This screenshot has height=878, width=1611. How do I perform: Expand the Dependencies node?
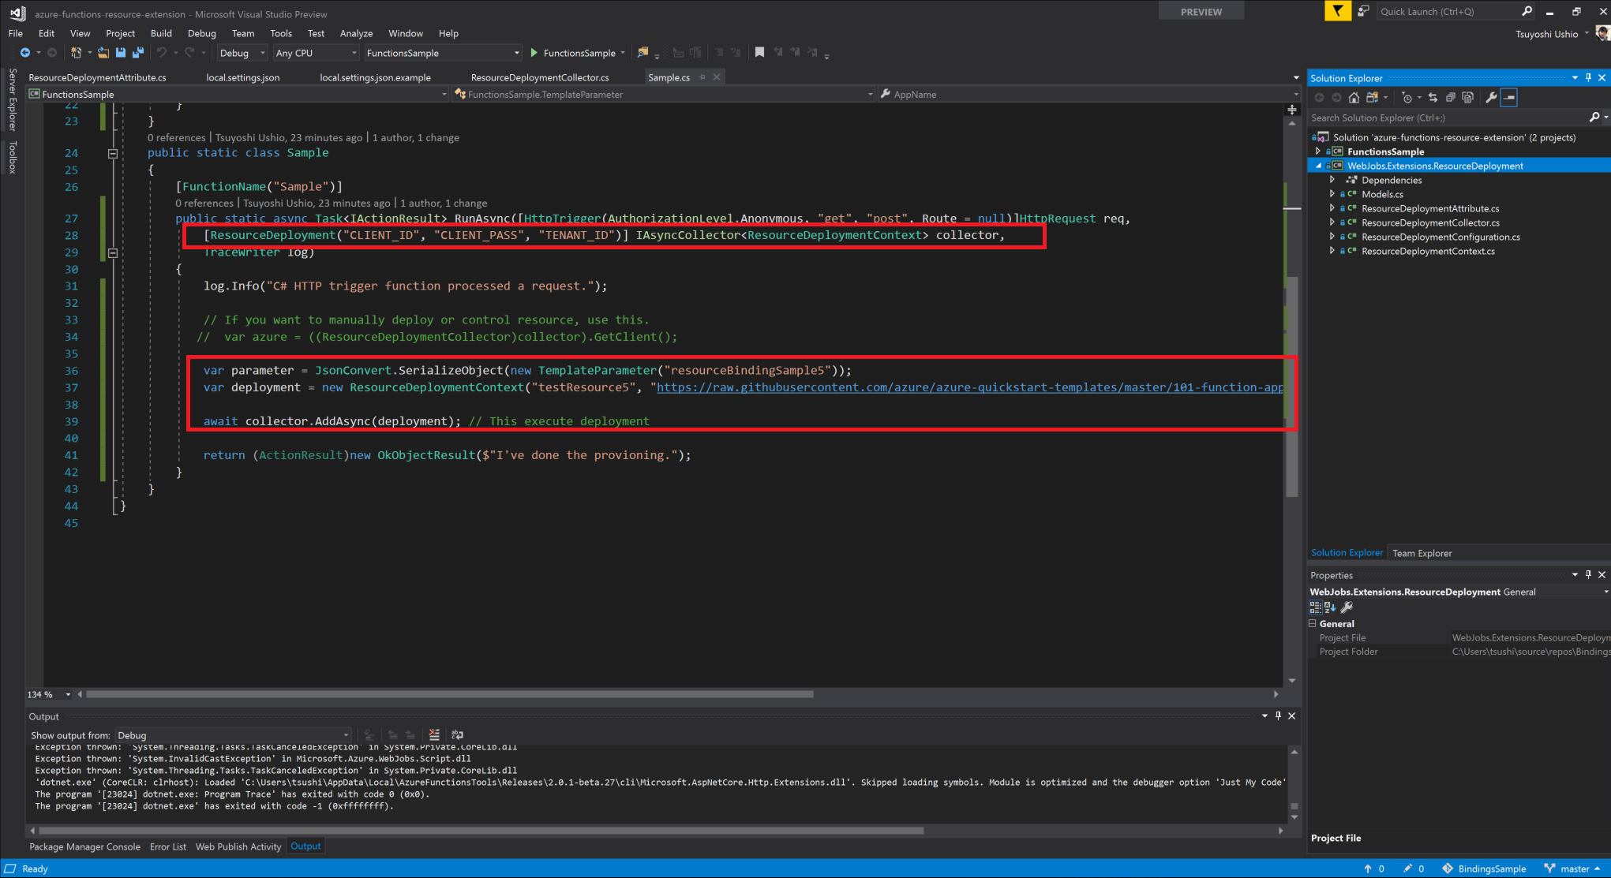click(1332, 180)
